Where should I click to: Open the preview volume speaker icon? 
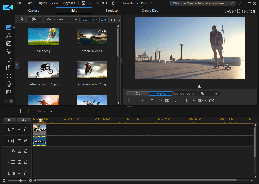[192, 101]
